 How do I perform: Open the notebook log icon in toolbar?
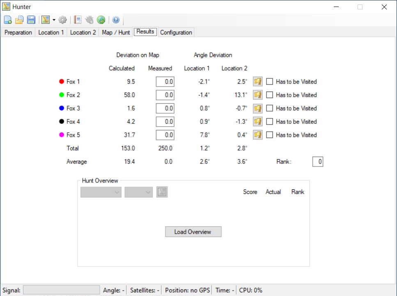coord(78,20)
